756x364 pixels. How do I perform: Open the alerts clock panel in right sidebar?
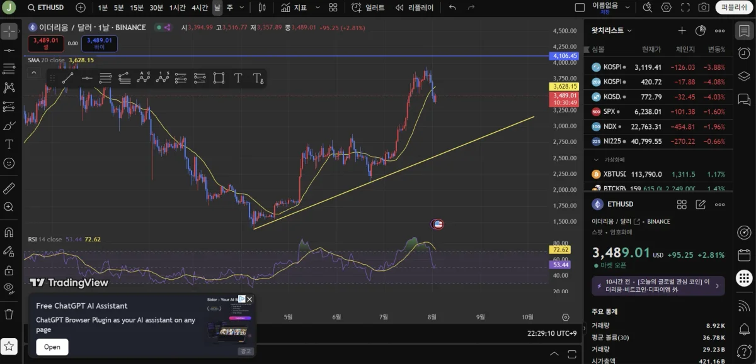744,53
